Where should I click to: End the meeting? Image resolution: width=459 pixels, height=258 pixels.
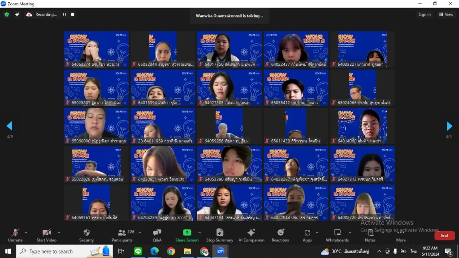tap(444, 236)
